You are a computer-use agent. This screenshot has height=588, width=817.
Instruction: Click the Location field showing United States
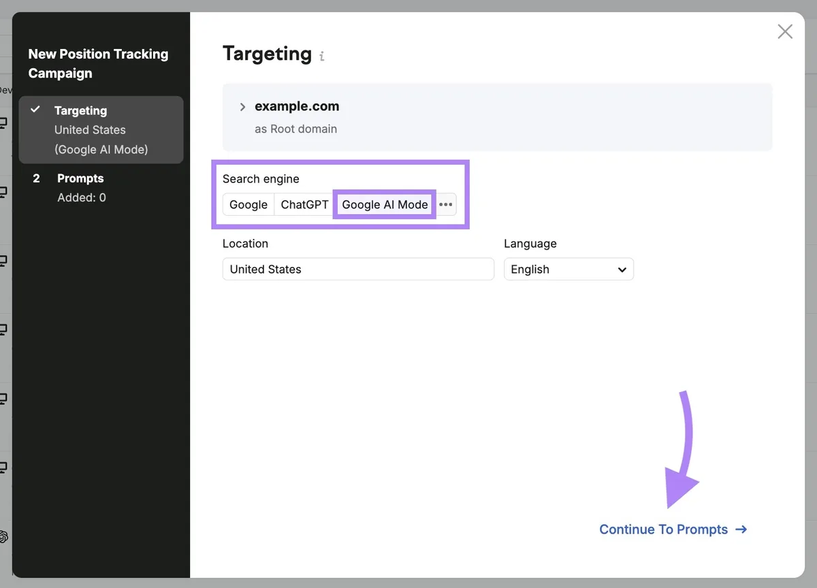pyautogui.click(x=358, y=269)
